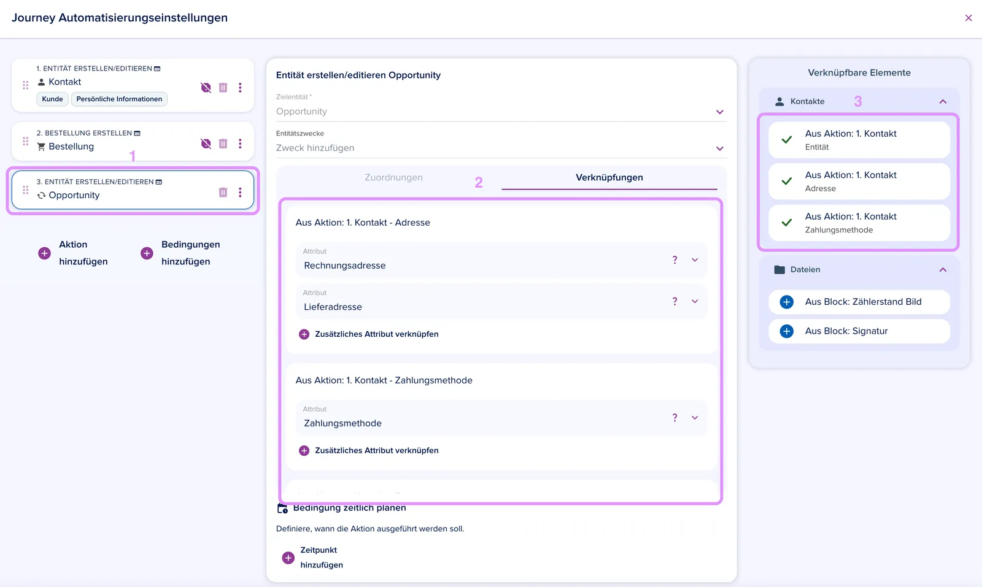Screen dimensions: 982x587
Task: Click the person icon beside Kontakt in card 1
Action: pos(41,82)
